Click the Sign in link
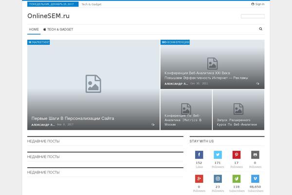This screenshot has height=195, width=292. point(260,4)
